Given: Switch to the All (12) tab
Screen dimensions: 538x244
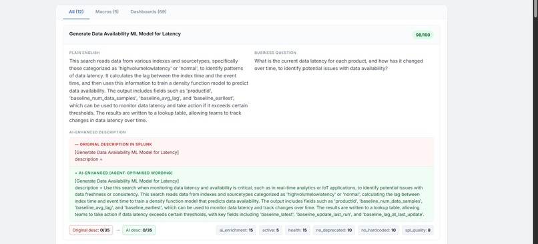Looking at the screenshot, I should pyautogui.click(x=76, y=11).
